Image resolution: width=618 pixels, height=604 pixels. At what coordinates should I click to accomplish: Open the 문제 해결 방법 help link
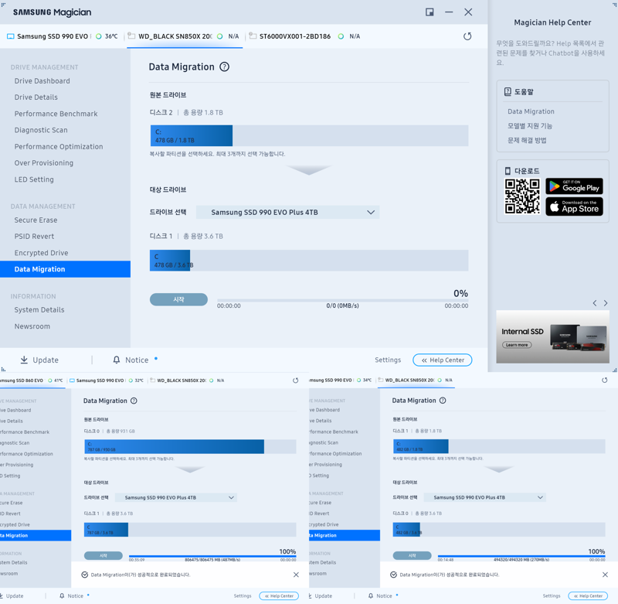coord(527,141)
